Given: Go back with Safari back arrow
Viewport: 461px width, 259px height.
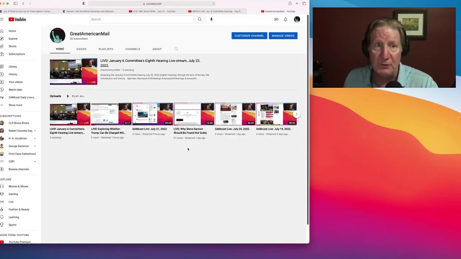Looking at the screenshot, I should coord(23,4).
